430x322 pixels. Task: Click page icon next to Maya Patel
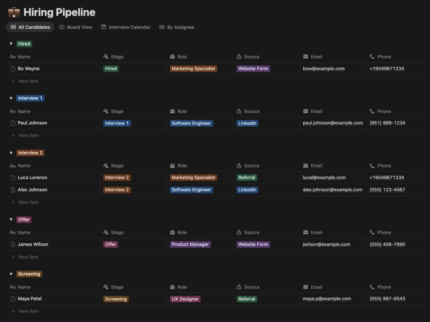(13, 299)
